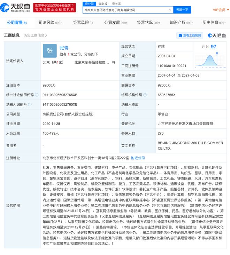Click help icon beside 组织机构代码
Image resolution: width=230 pixels, height=255 pixels.
pyautogui.click(x=145, y=95)
